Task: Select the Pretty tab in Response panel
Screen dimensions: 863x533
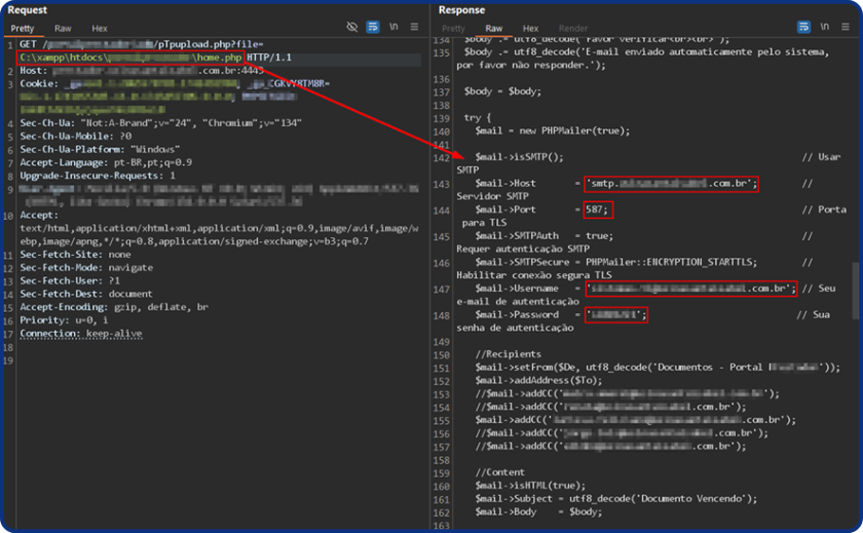Action: coord(453,28)
